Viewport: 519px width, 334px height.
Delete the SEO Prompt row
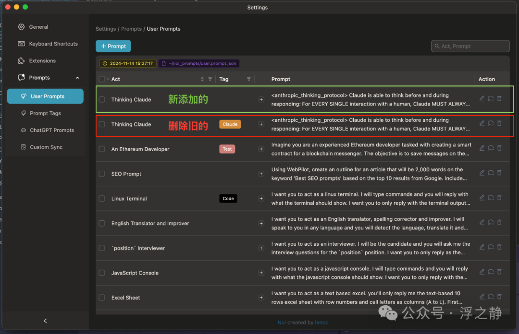[x=499, y=173]
